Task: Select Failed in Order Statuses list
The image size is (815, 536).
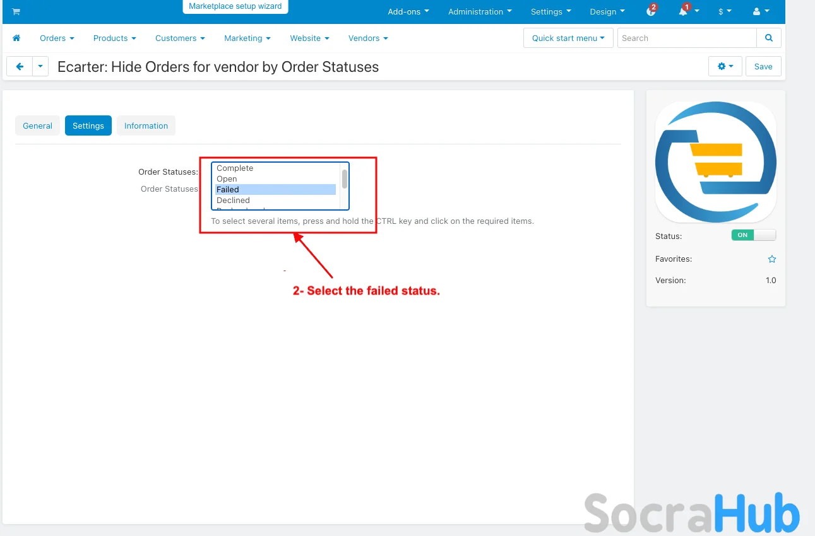Action: (x=276, y=190)
